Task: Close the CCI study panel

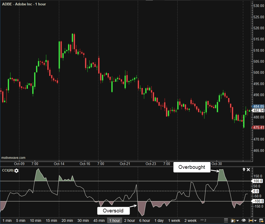Action: coord(248,170)
